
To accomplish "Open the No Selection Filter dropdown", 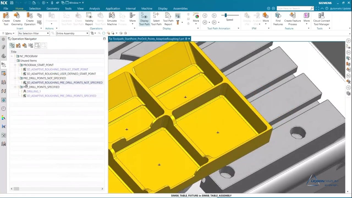I will [x=34, y=33].
